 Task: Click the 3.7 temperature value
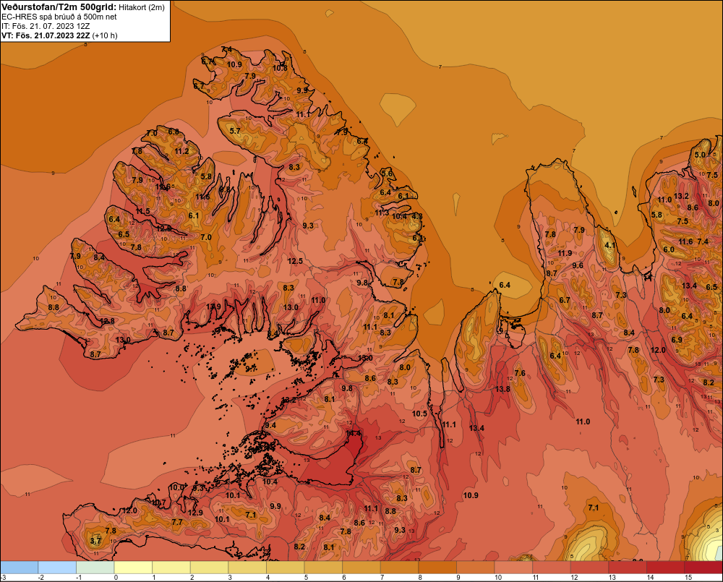point(95,541)
